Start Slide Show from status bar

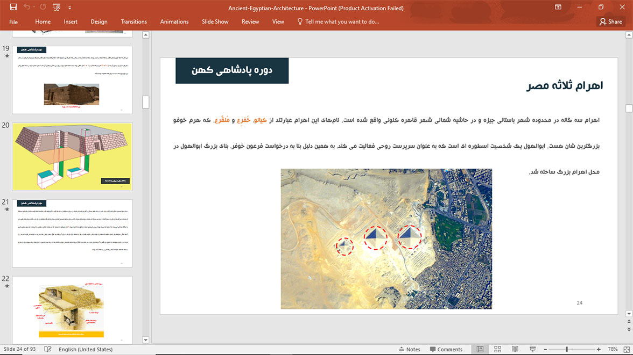[x=532, y=349]
